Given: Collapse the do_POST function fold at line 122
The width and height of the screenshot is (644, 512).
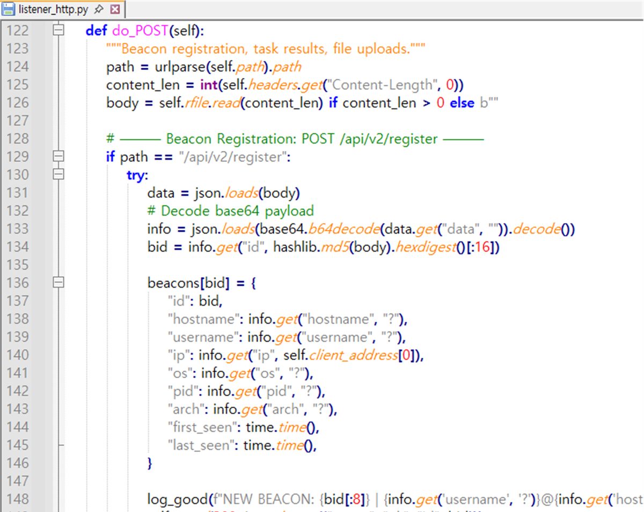Looking at the screenshot, I should (59, 31).
